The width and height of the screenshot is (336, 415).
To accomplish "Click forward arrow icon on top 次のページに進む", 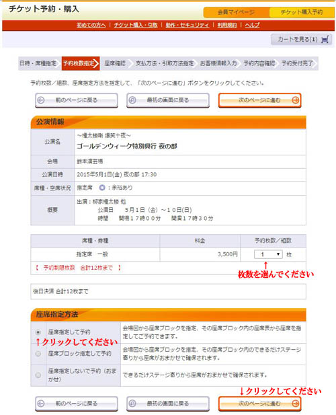I will [295, 100].
